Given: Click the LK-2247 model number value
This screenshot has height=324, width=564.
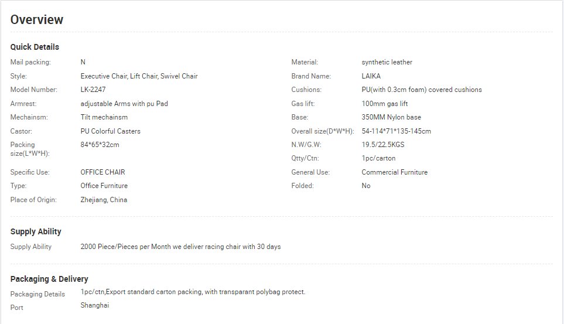Looking at the screenshot, I should point(93,90).
